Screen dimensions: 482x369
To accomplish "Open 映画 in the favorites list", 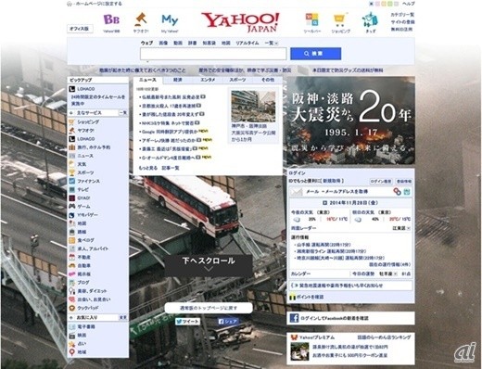I will (82, 335).
